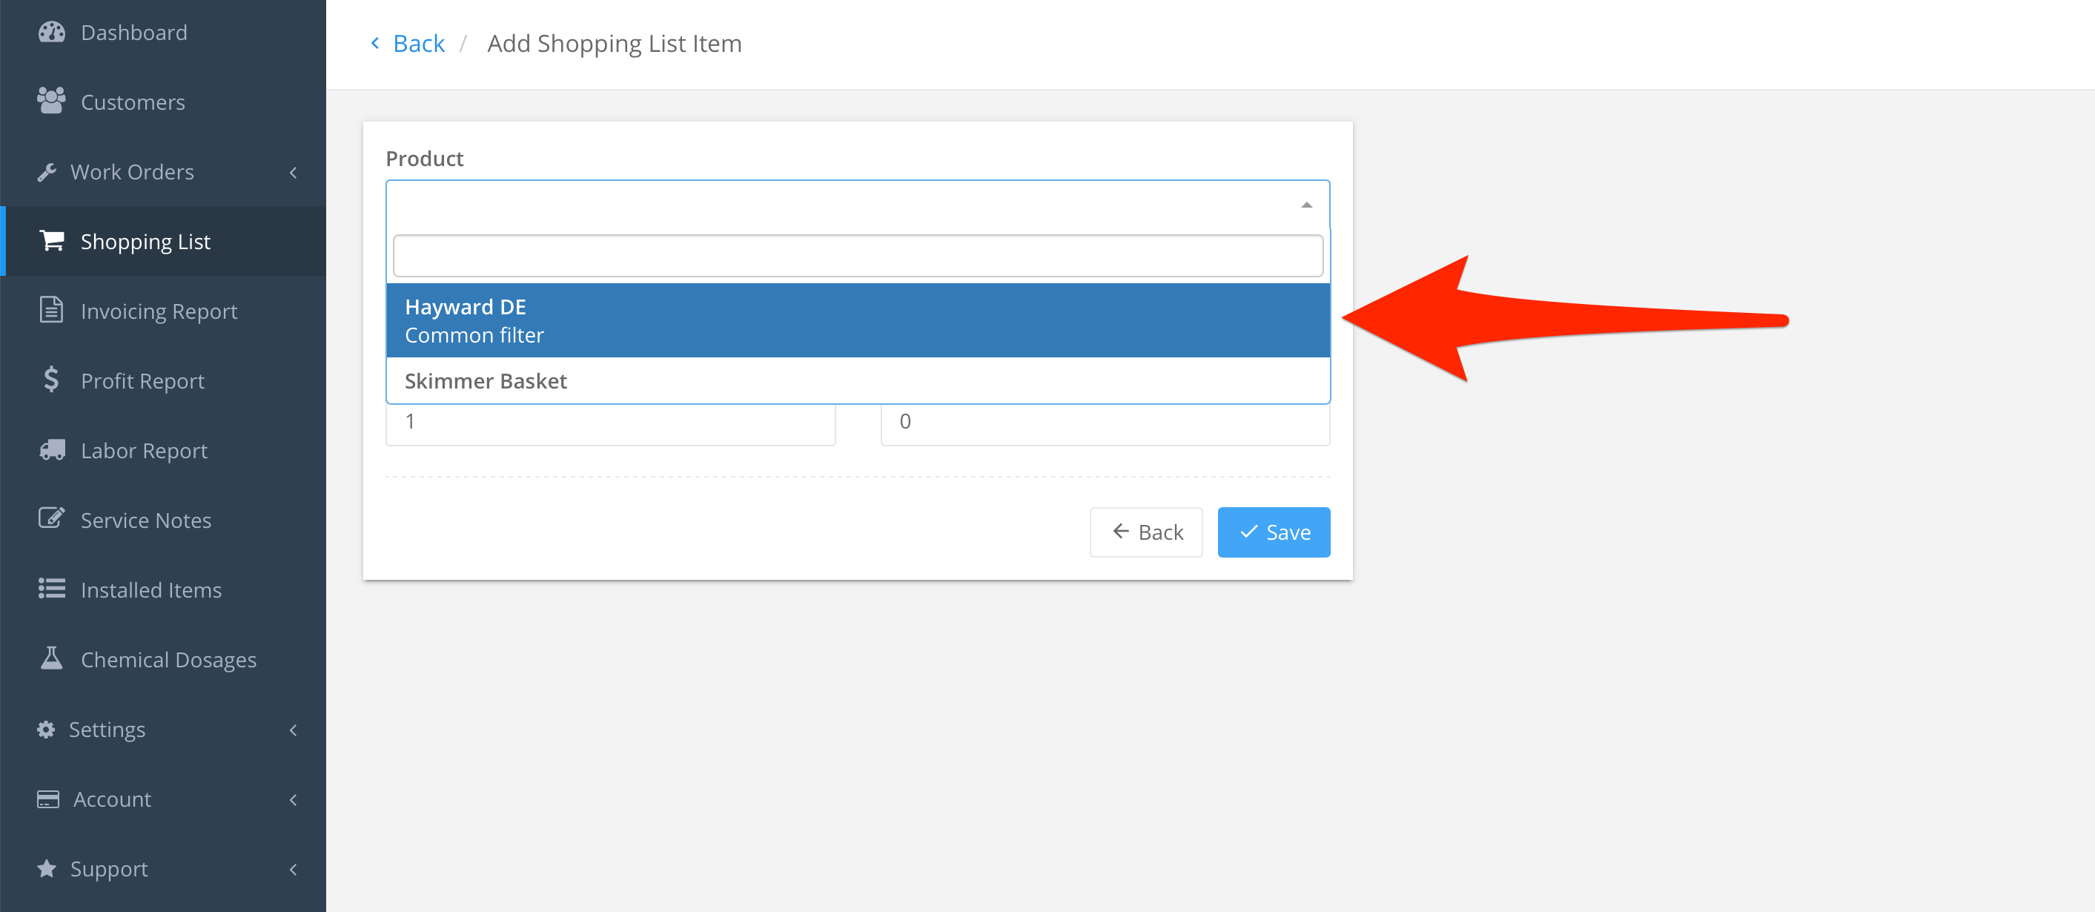2095x912 pixels.
Task: Expand the Work Orders chevron
Action: pyautogui.click(x=293, y=172)
